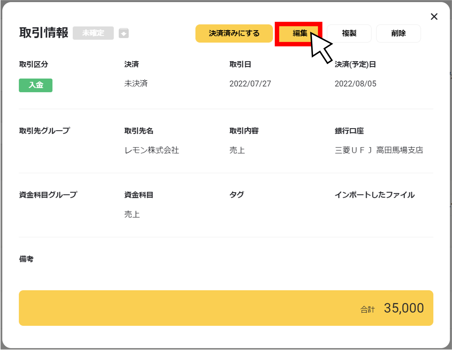Click bank account 三菱UFJ 高田馬場支店
Screen dimensions: 452x350
click(x=379, y=150)
